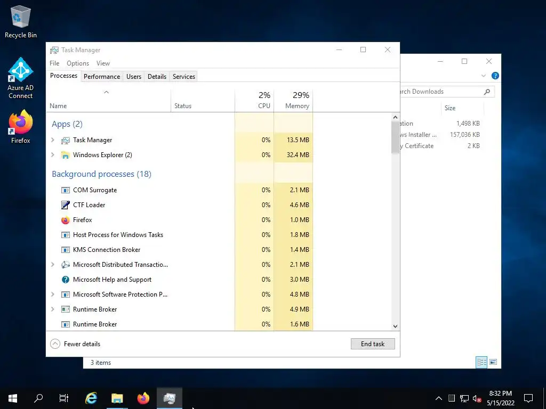546x409 pixels.
Task: Open the Options menu
Action: point(78,63)
